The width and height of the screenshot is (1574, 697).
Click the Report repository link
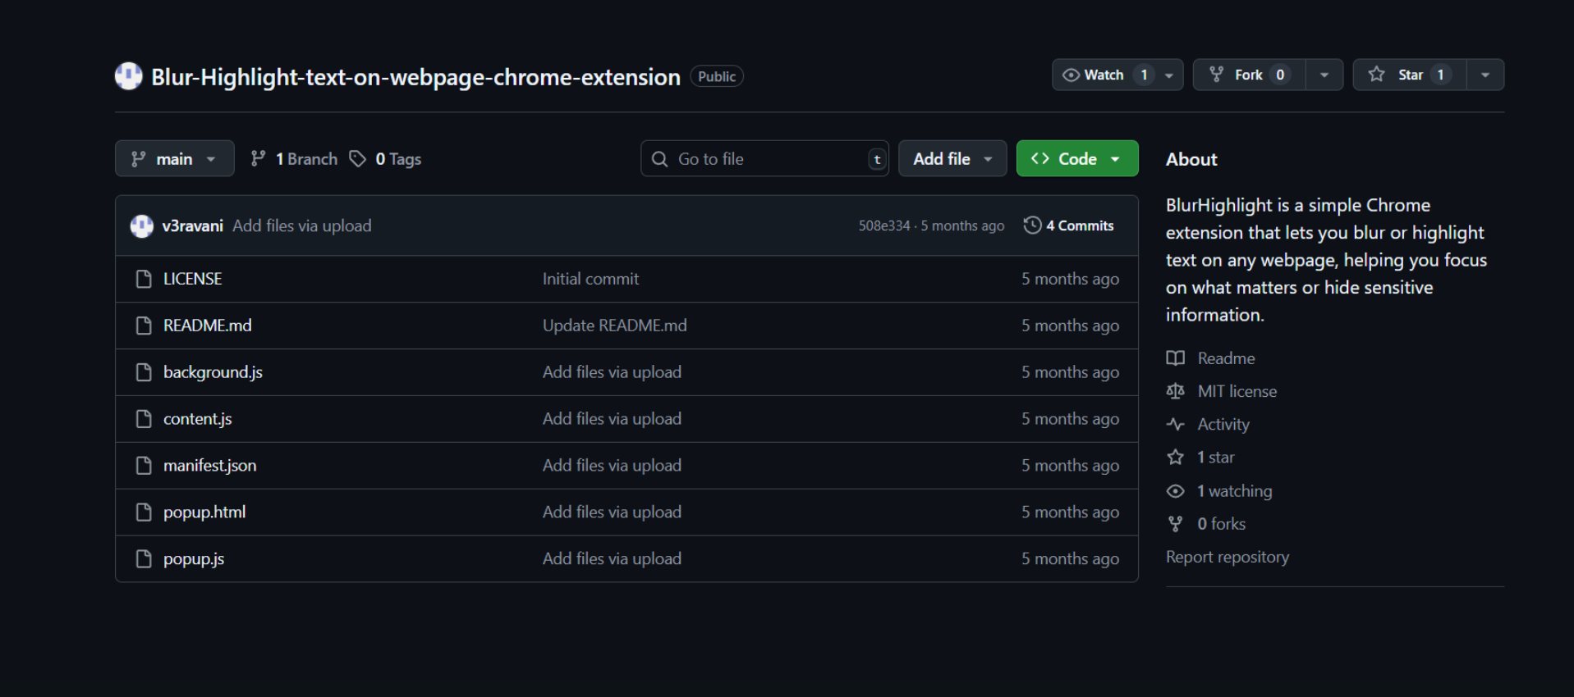tap(1227, 557)
